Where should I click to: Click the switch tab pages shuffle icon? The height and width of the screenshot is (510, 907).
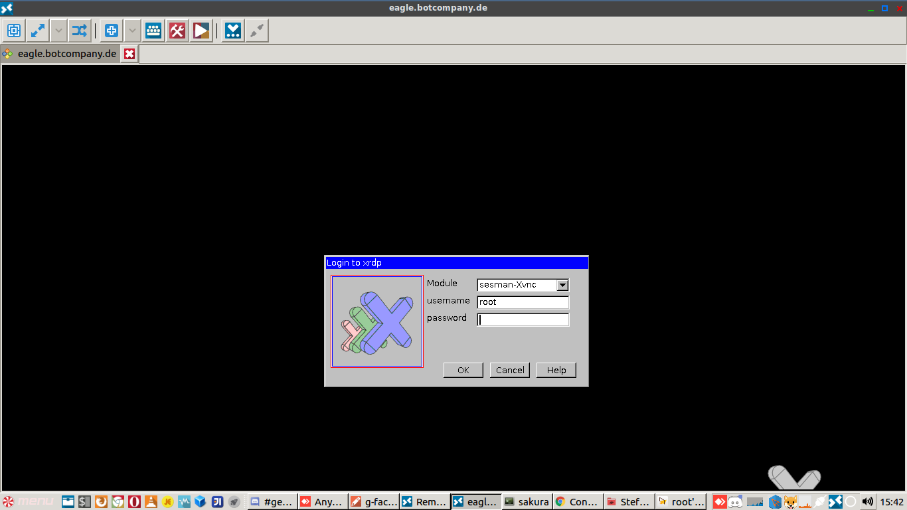pyautogui.click(x=80, y=31)
